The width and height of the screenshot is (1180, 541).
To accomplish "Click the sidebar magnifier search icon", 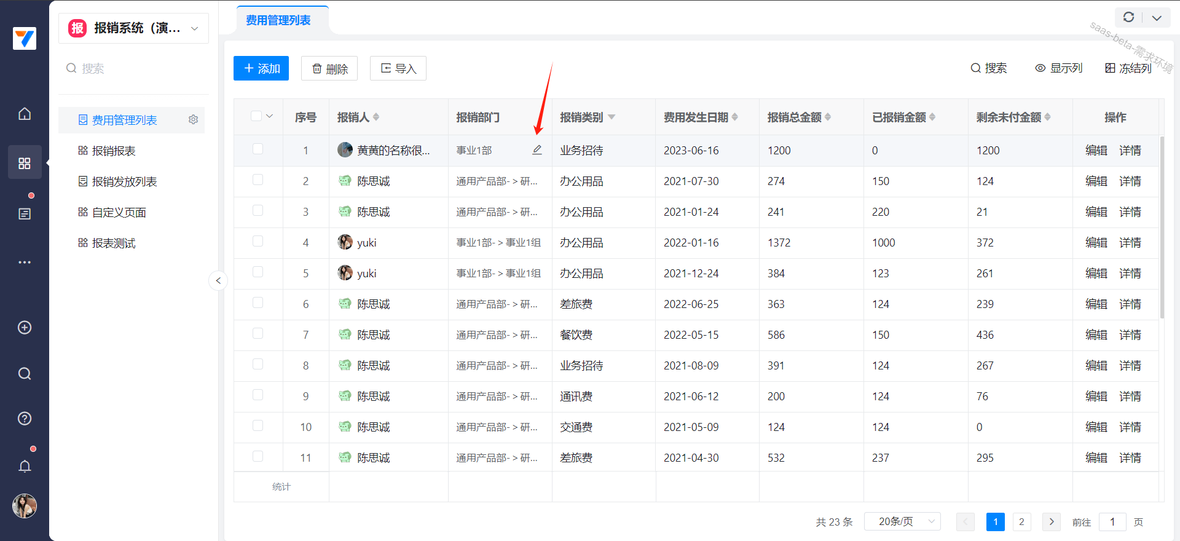I will pyautogui.click(x=25, y=374).
